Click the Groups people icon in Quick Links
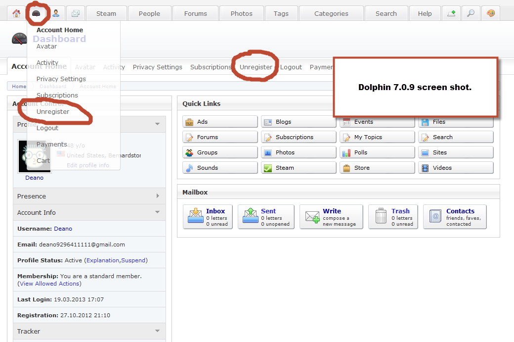 [x=189, y=152]
